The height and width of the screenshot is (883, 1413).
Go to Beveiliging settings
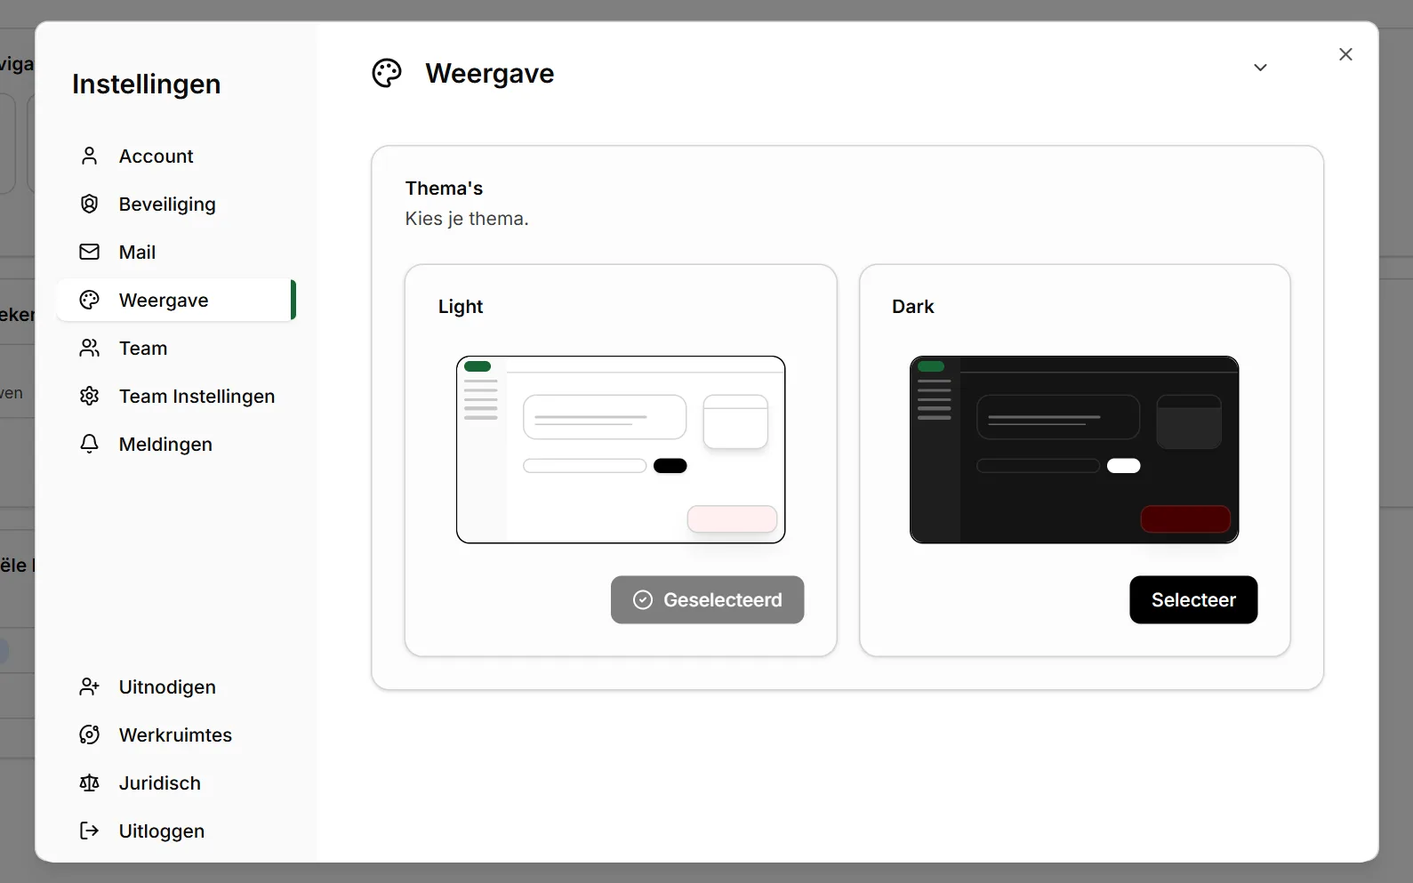pyautogui.click(x=176, y=204)
